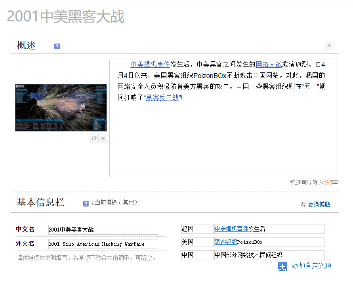
Task: Select the cyber attack map thumbnail
Action: 61,108
